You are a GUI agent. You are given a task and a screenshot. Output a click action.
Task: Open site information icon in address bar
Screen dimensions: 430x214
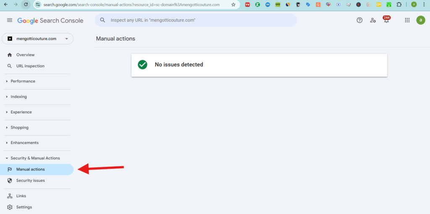click(38, 5)
